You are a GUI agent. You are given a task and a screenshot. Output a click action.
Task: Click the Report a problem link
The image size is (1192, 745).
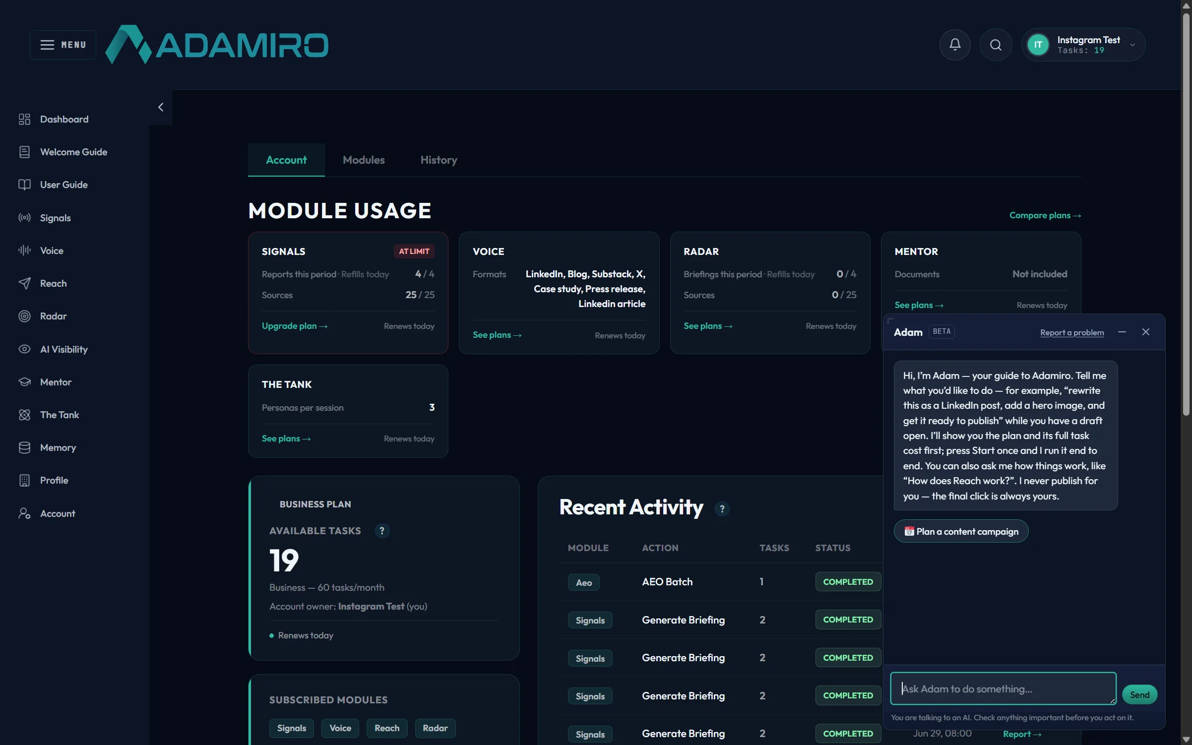coord(1072,332)
